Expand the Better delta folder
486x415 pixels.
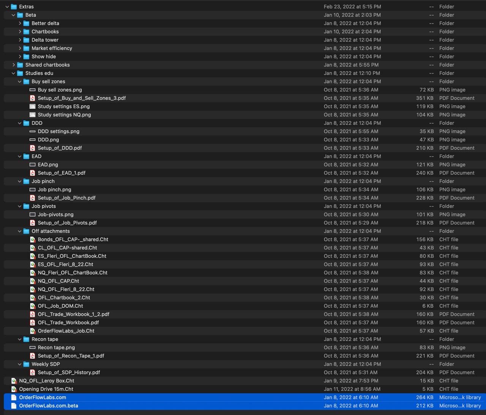tap(20, 23)
